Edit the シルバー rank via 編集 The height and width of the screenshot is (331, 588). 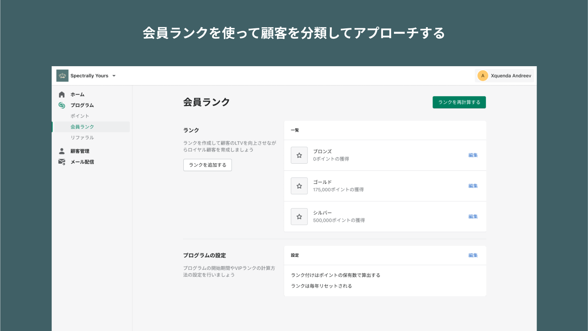click(x=473, y=217)
